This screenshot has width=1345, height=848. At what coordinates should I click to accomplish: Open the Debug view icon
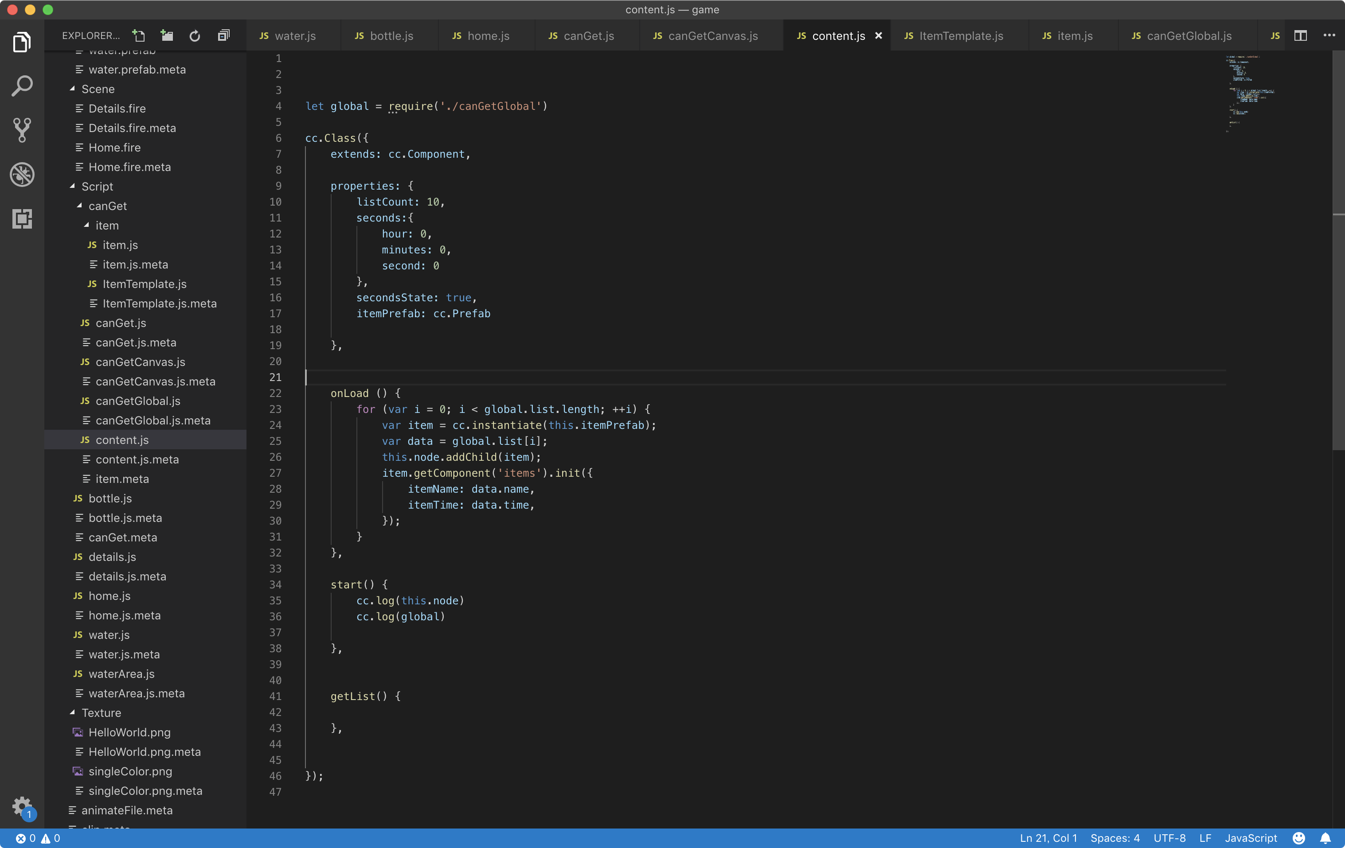[x=22, y=174]
